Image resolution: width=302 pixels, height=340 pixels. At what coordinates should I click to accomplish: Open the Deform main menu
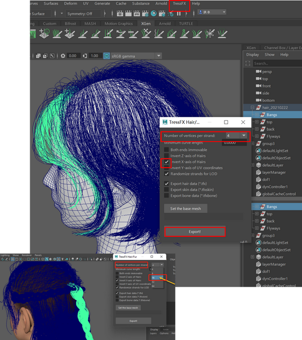coord(70,4)
